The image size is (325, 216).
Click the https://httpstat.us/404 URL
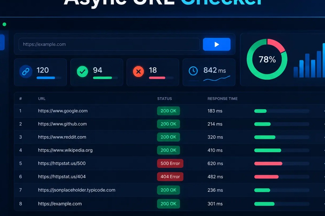pyautogui.click(x=62, y=177)
